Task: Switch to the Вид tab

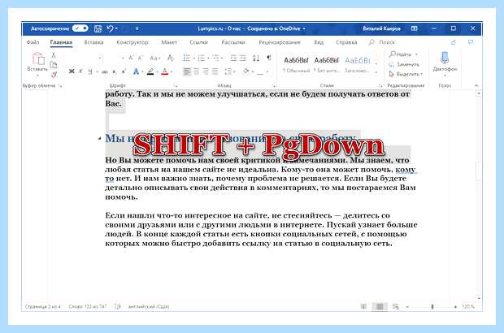Action: [x=319, y=42]
